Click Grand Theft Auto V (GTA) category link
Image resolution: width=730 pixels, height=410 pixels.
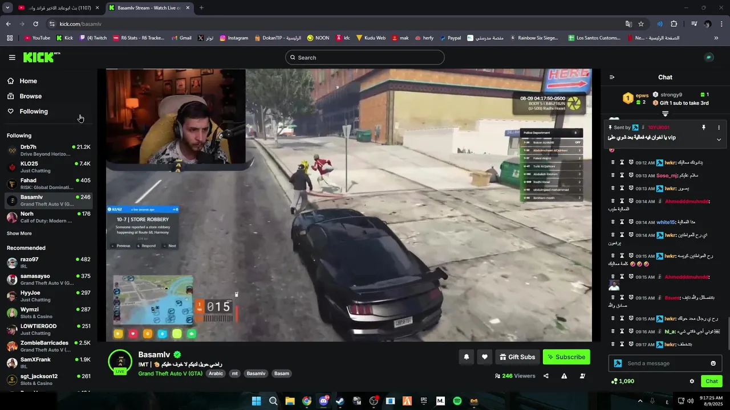pos(170,374)
